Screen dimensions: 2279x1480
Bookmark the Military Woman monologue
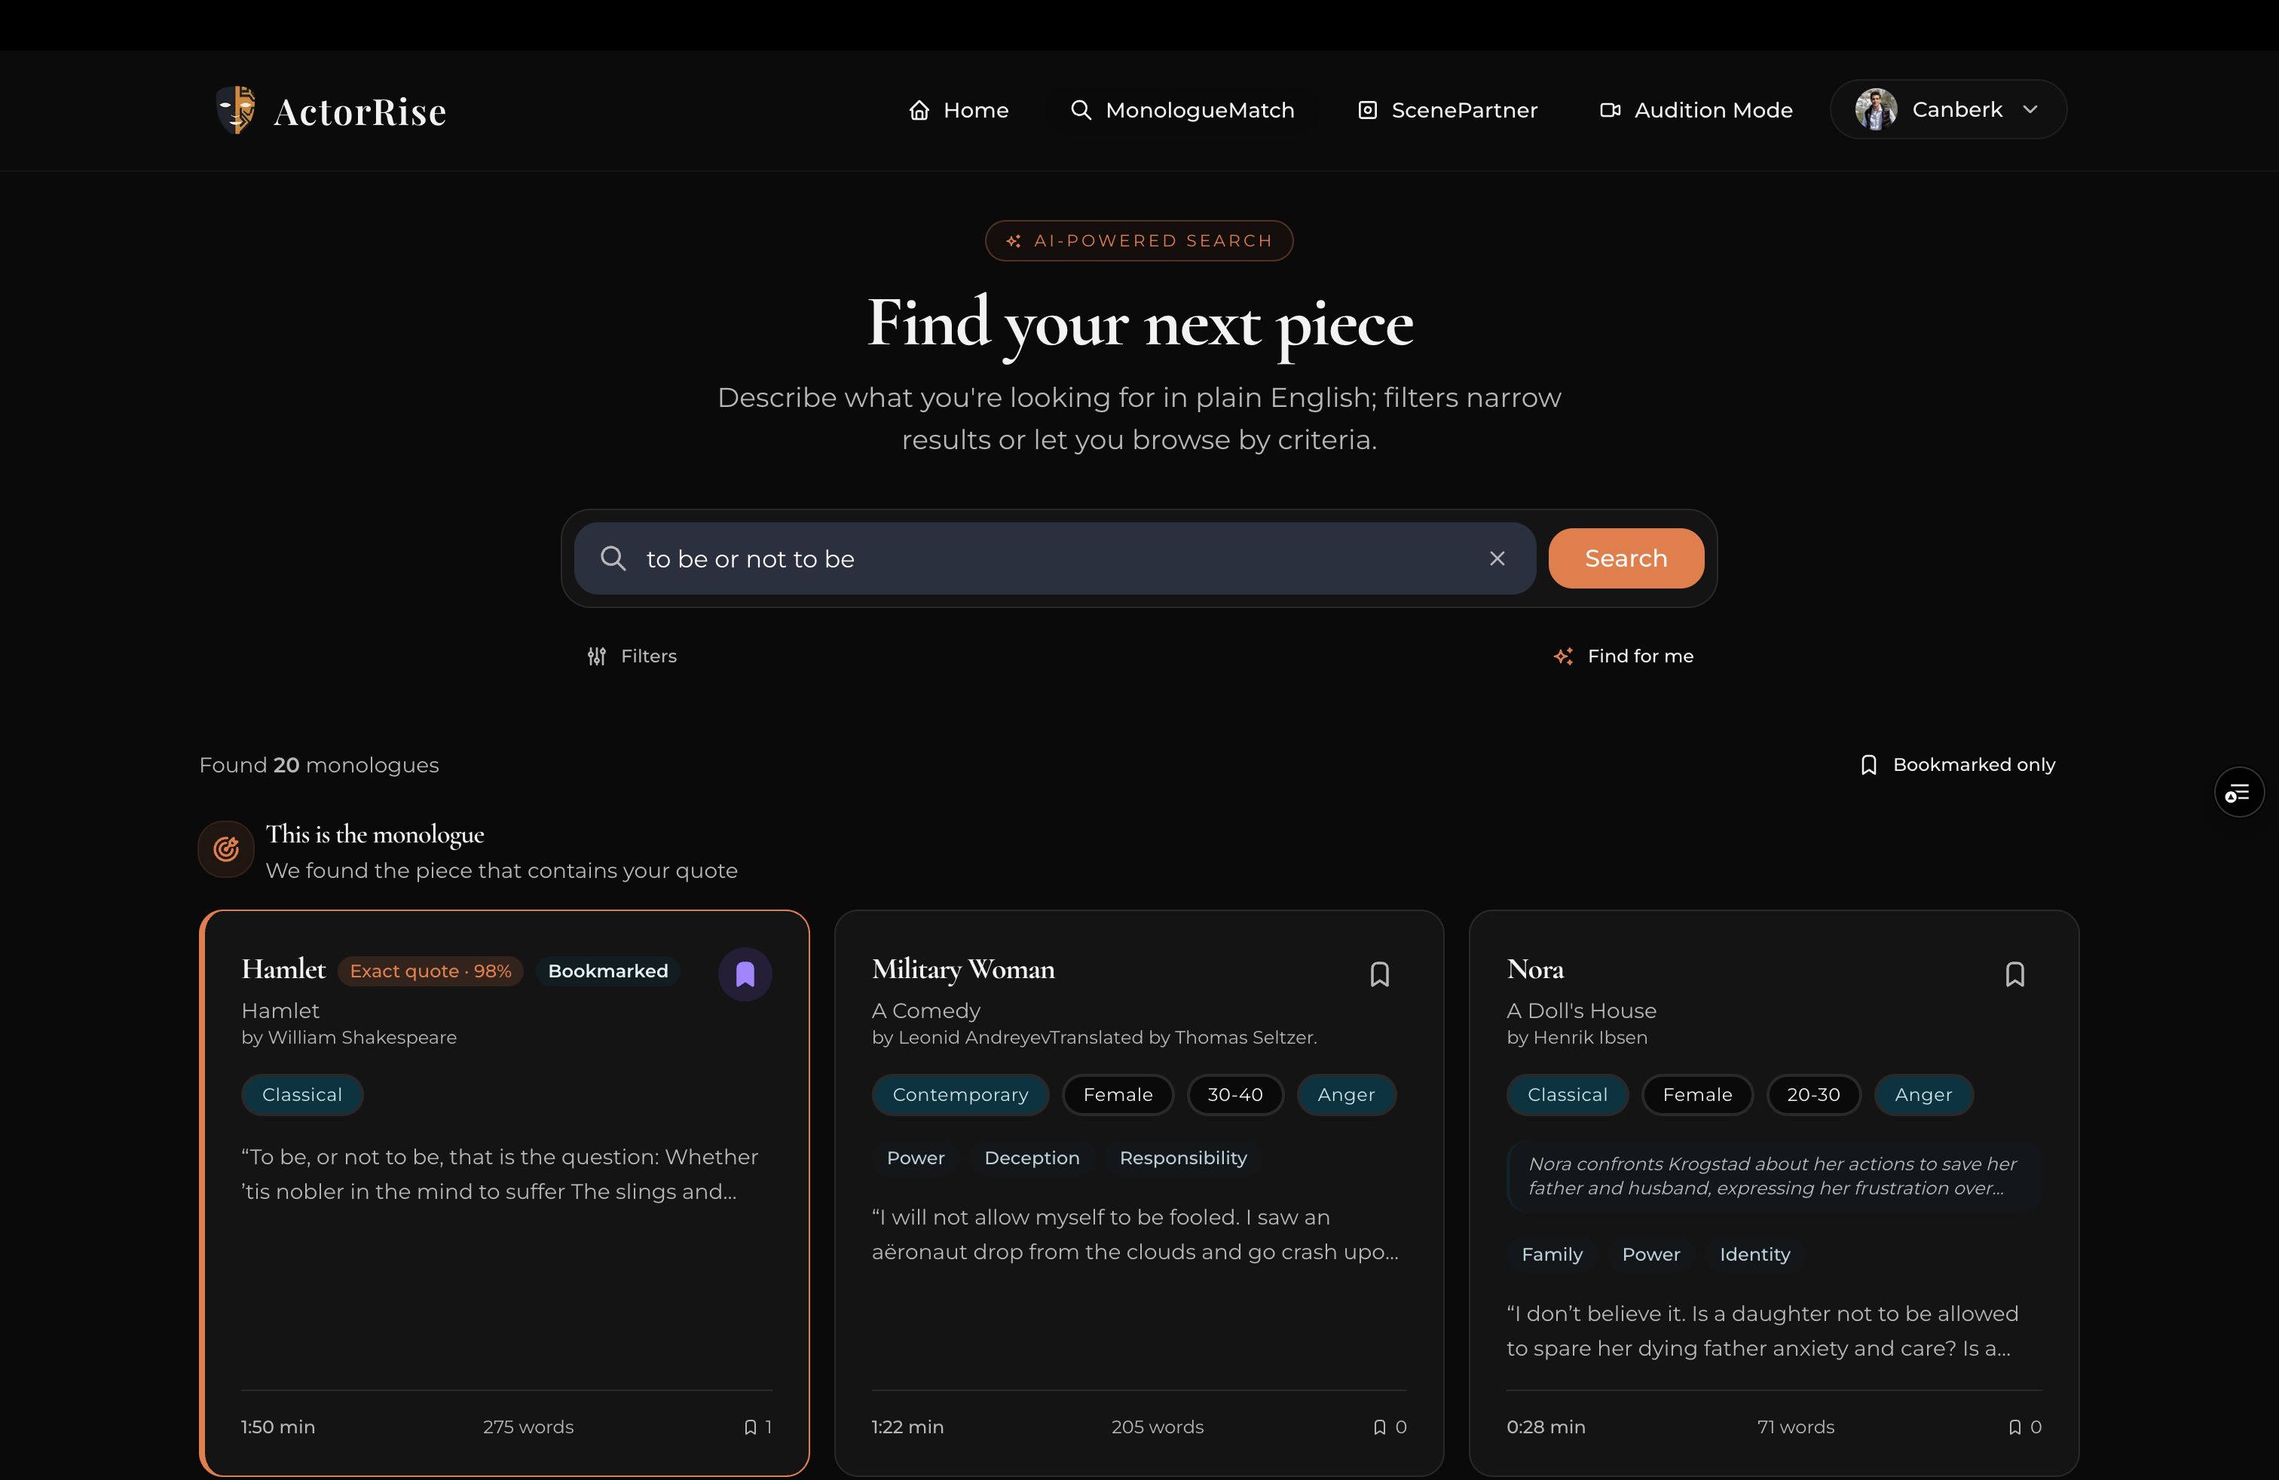1379,973
